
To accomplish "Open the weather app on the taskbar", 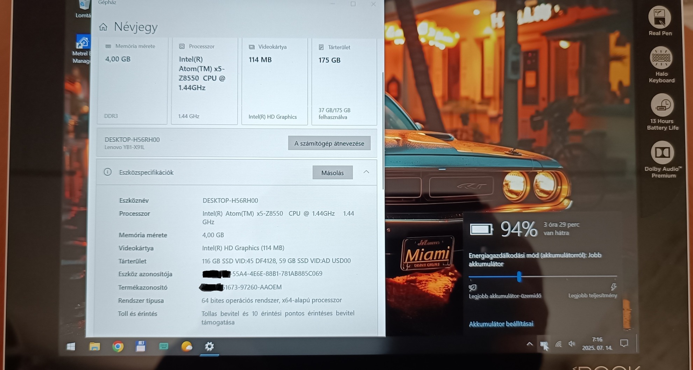I will [187, 346].
